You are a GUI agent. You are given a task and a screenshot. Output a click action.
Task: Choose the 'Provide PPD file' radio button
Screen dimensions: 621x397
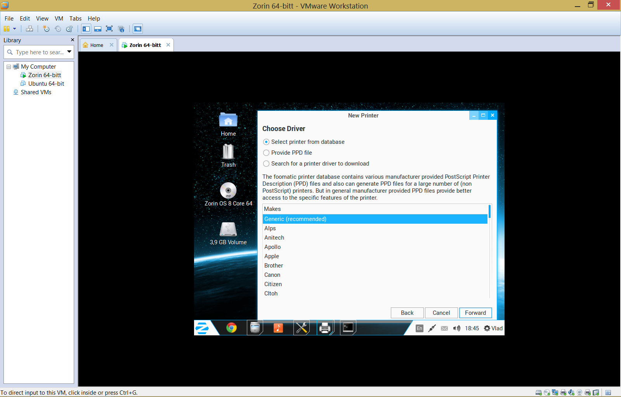(266, 153)
